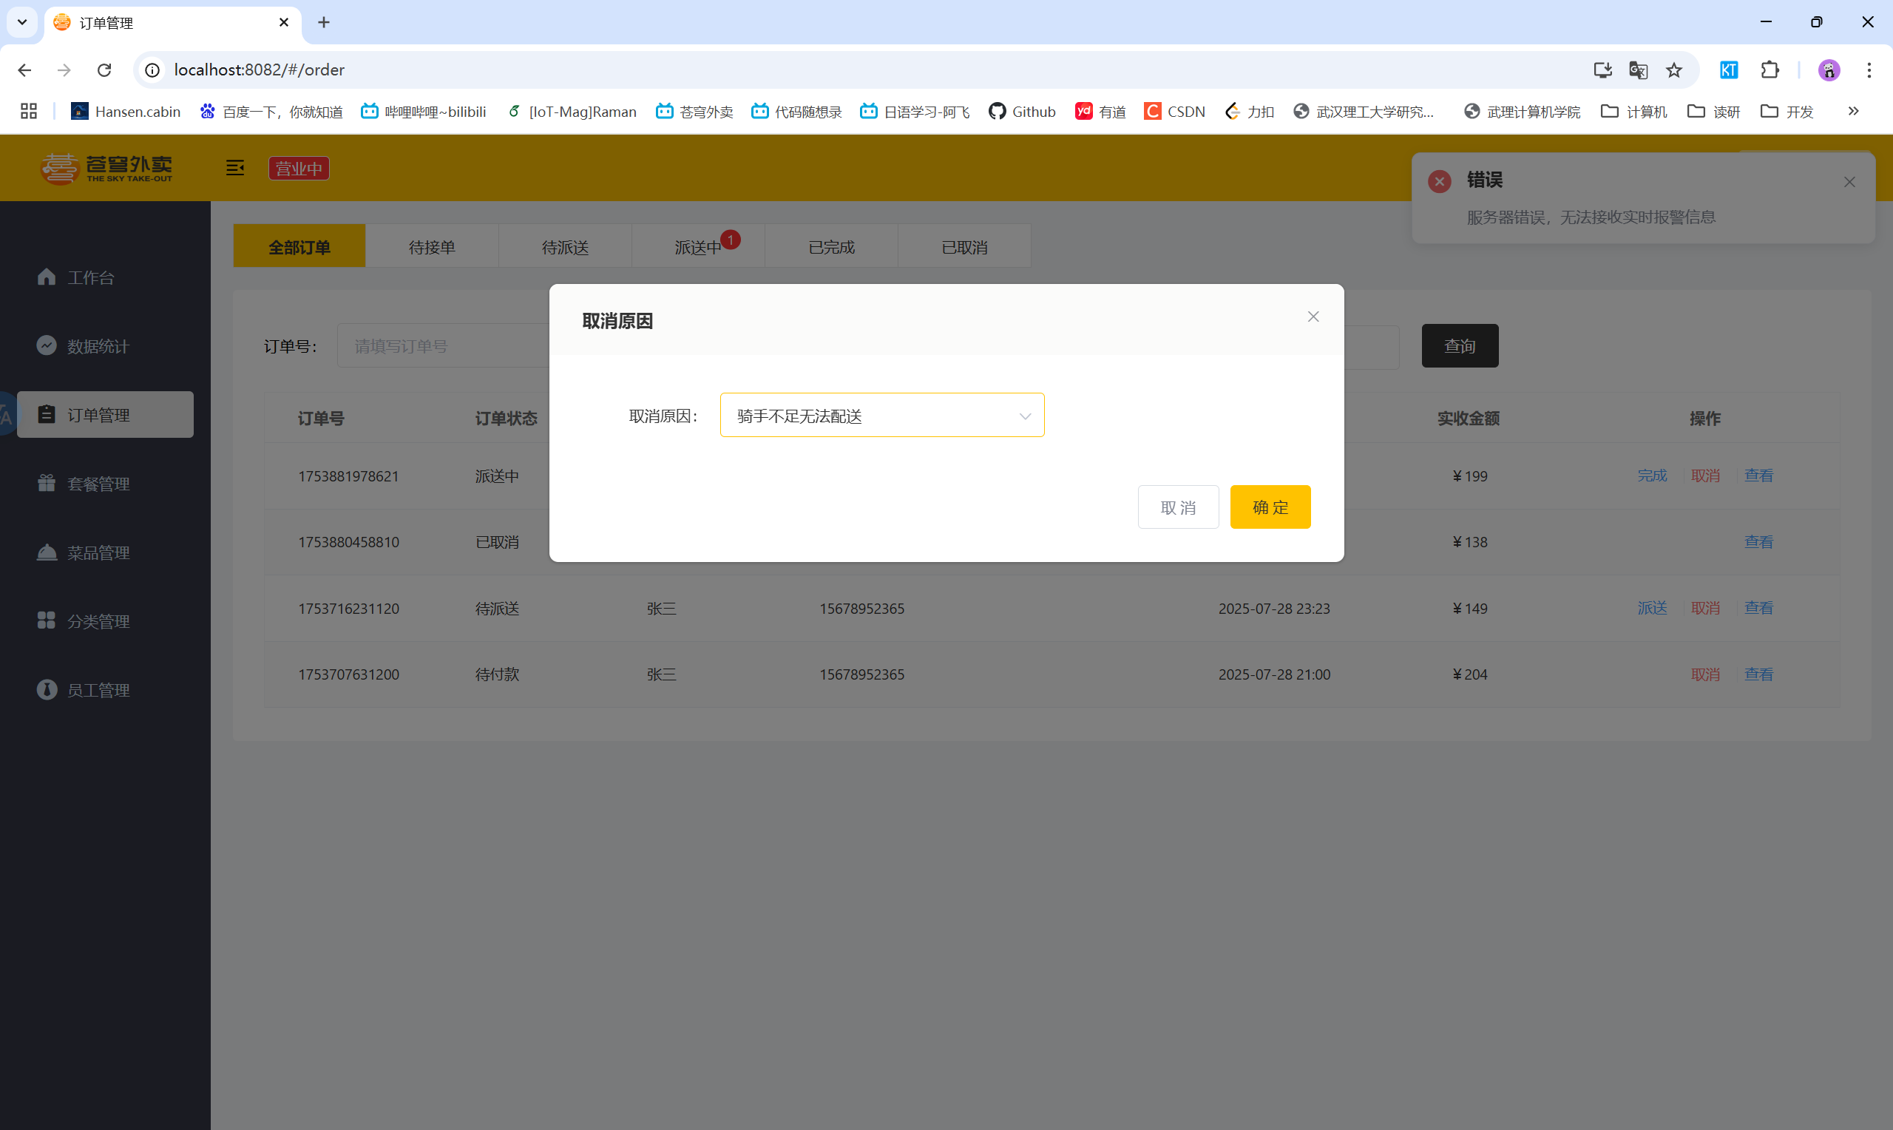Screen dimensions: 1893x1130
Task: Click 分类管理 grid icon in sidebar
Action: pos(47,620)
